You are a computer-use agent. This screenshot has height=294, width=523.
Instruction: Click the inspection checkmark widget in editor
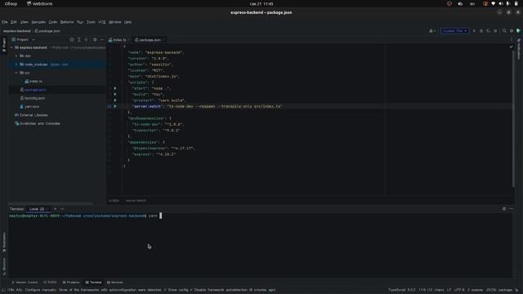pyautogui.click(x=512, y=47)
